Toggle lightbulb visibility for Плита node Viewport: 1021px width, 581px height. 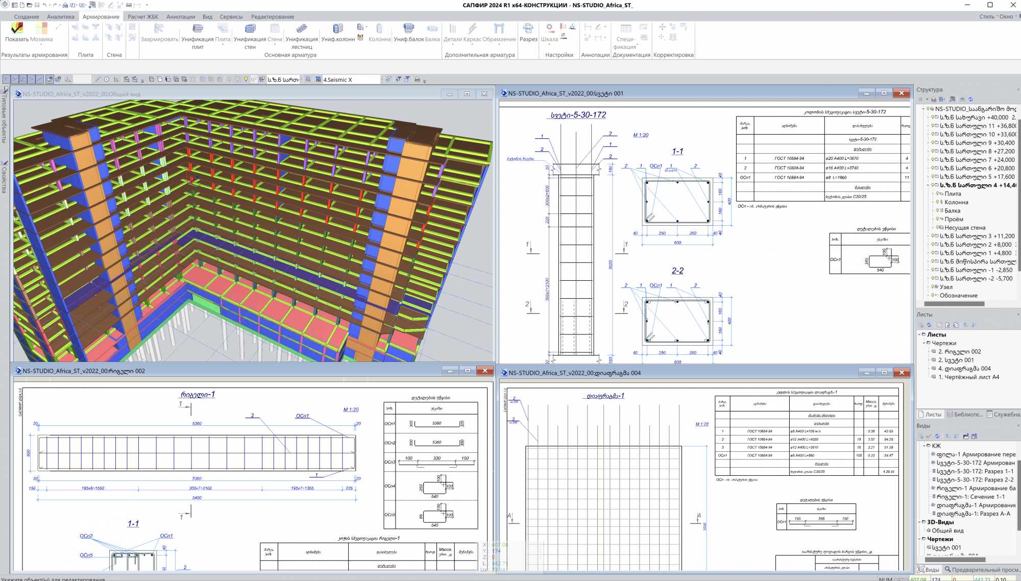coord(938,193)
